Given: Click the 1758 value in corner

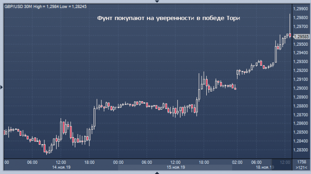Looking at the screenshot, I should point(302,162).
